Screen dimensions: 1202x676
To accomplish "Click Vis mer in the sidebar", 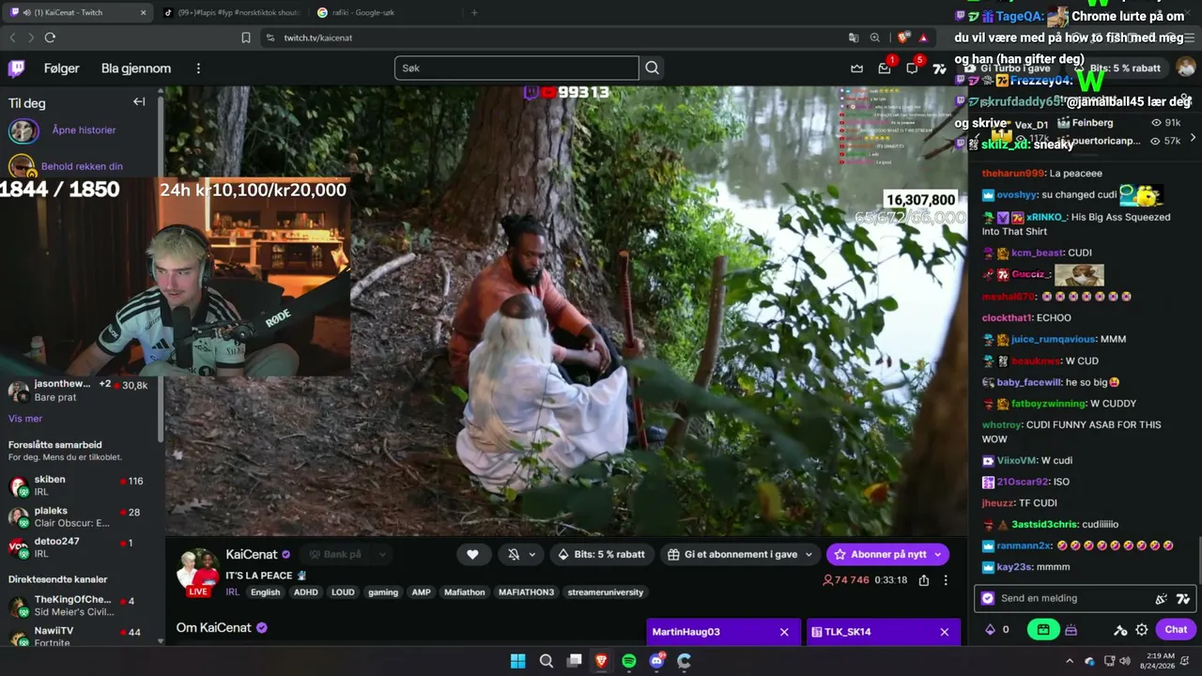I will coord(25,419).
